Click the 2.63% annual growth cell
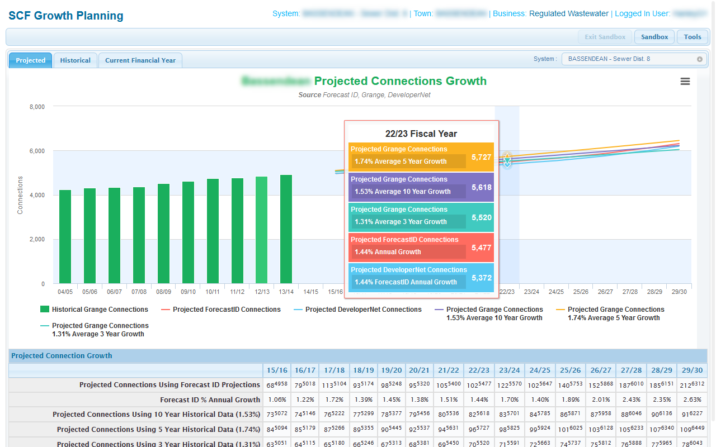The height and width of the screenshot is (447, 716). (x=693, y=400)
